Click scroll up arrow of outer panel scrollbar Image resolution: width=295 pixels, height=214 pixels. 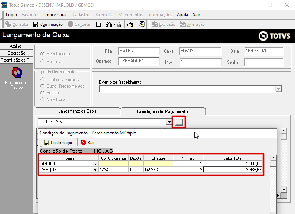pyautogui.click(x=284, y=131)
